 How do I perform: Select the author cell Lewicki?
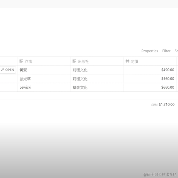44,87
